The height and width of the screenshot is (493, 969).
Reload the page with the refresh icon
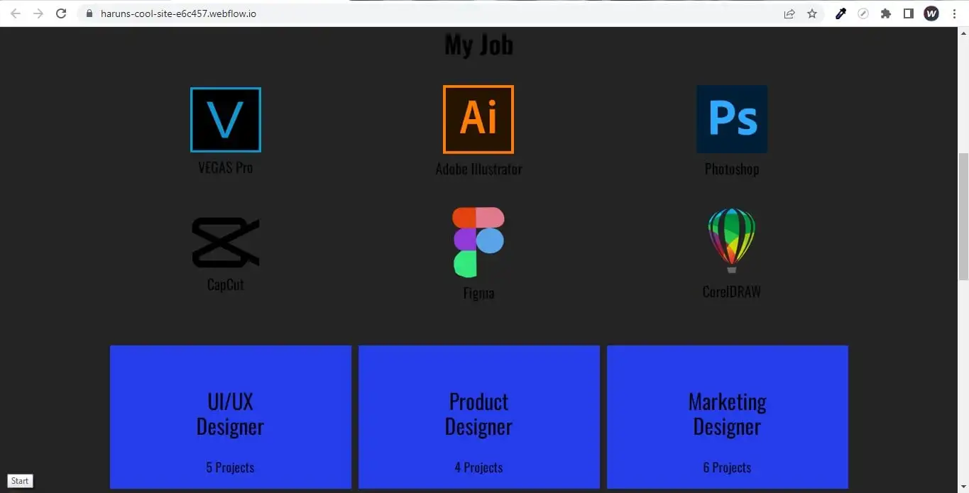coord(61,13)
